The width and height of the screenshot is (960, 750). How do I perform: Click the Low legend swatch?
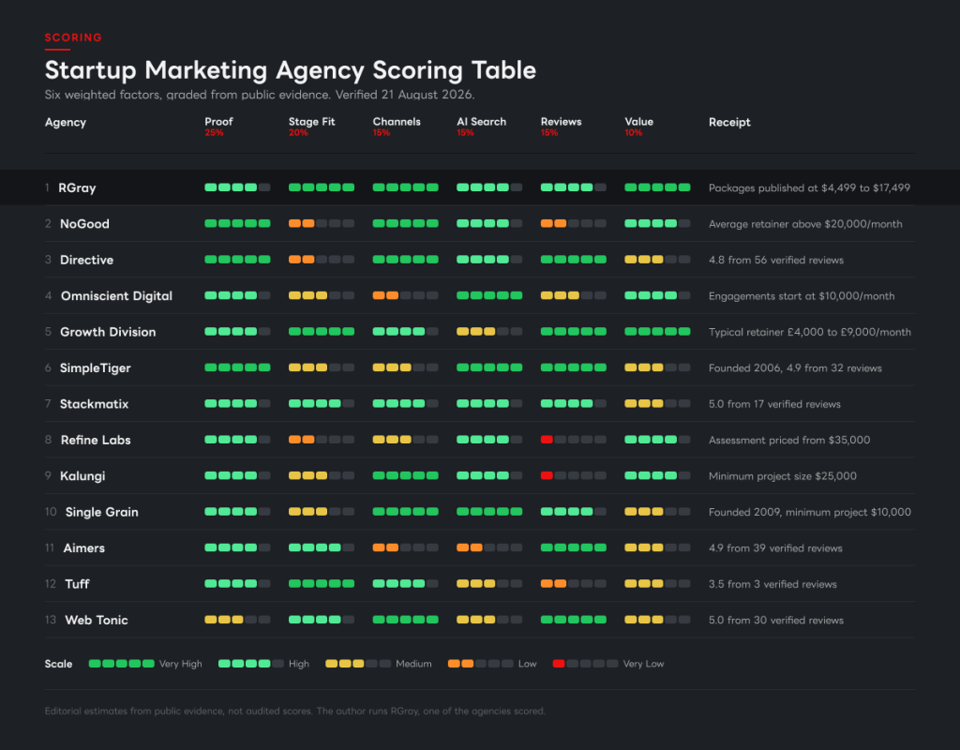click(x=481, y=664)
